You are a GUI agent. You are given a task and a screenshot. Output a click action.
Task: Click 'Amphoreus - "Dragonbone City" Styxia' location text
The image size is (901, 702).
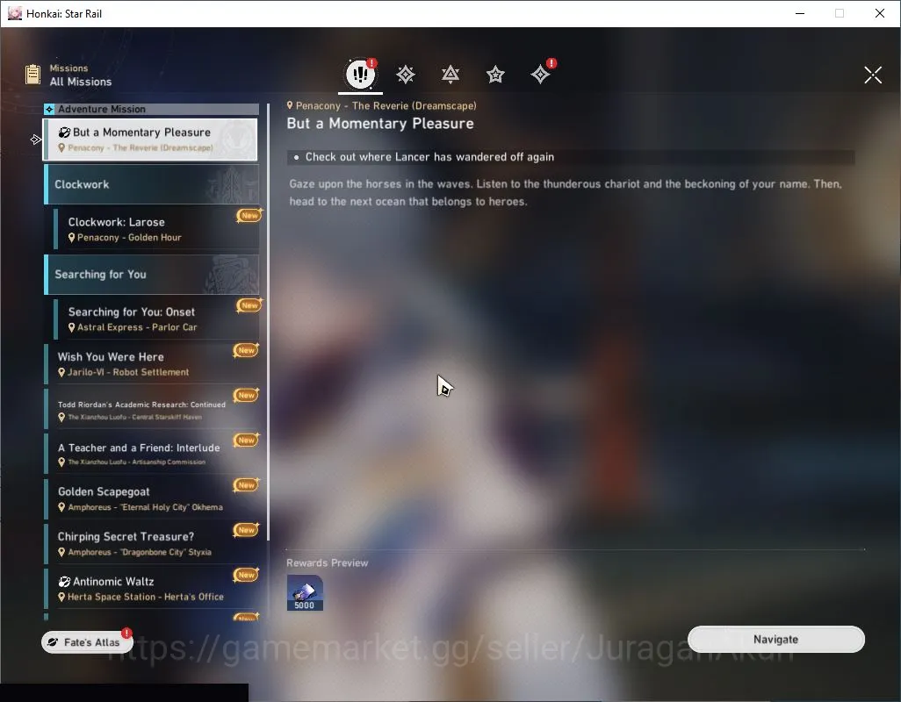(140, 552)
